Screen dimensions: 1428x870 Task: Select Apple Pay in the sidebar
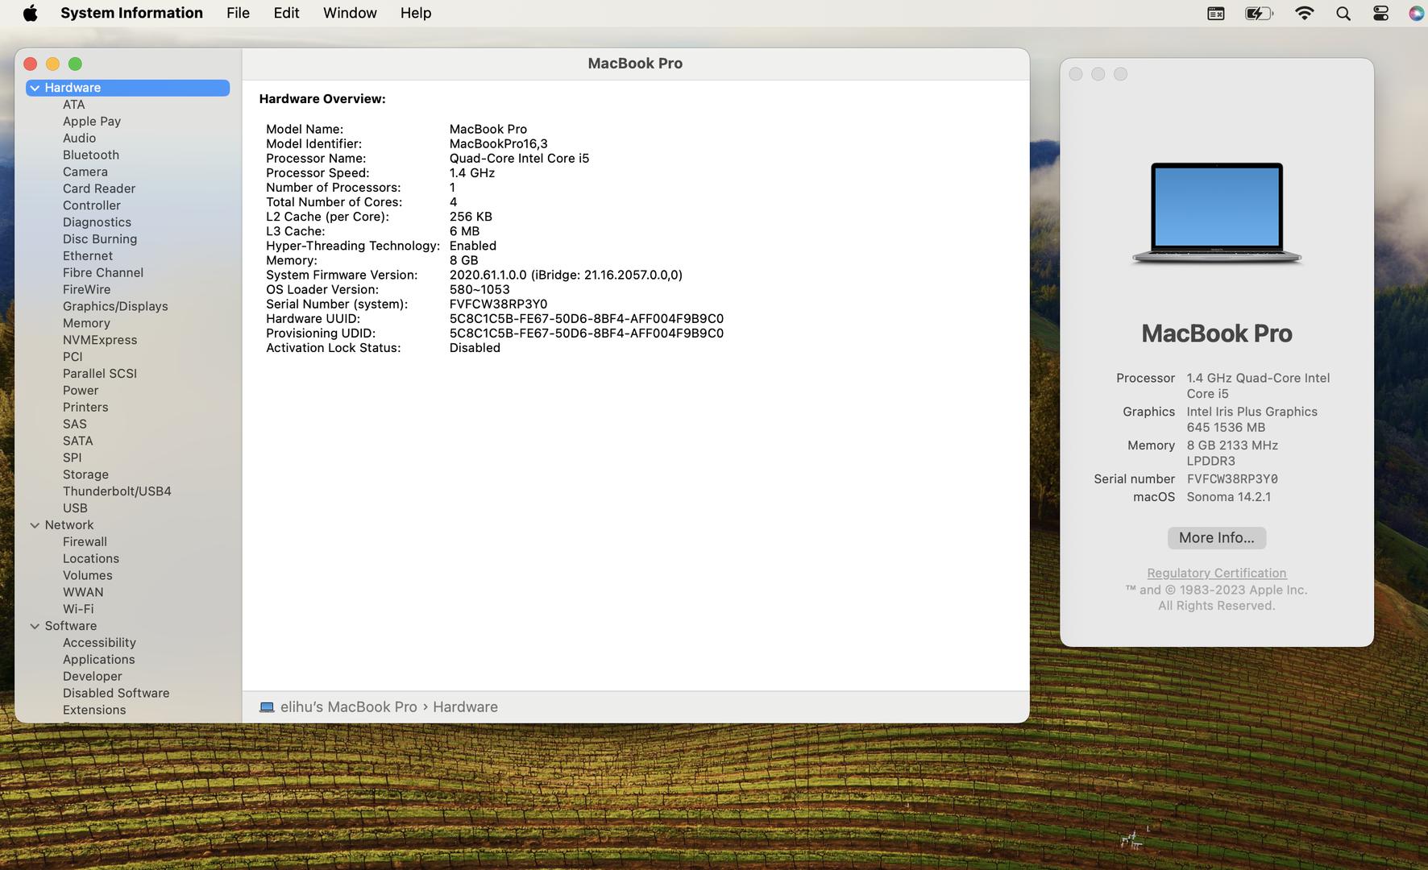point(92,122)
